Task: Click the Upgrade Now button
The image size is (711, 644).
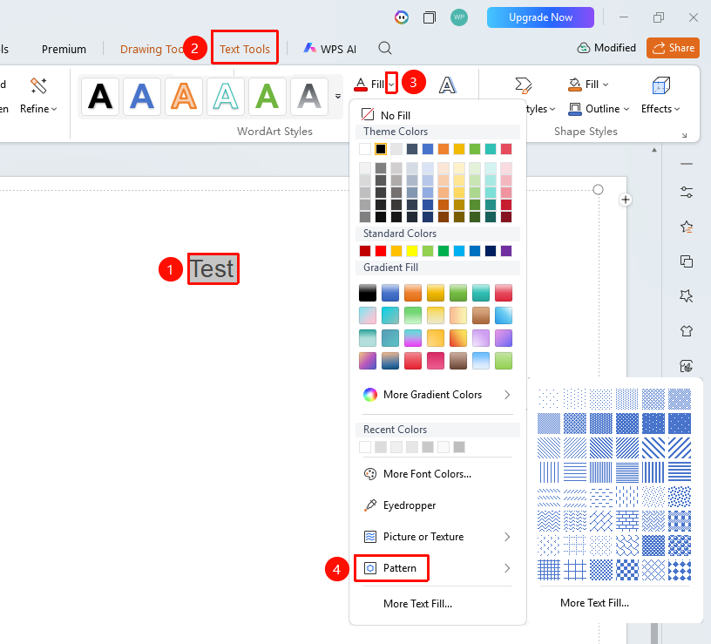Action: pos(540,17)
